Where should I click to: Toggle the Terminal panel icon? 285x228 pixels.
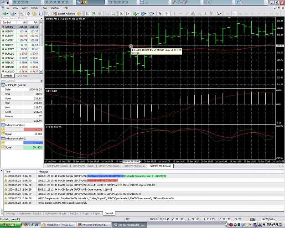[x=41, y=14]
